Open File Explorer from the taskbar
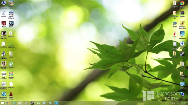The image size is (188, 105). pyautogui.click(x=20, y=103)
